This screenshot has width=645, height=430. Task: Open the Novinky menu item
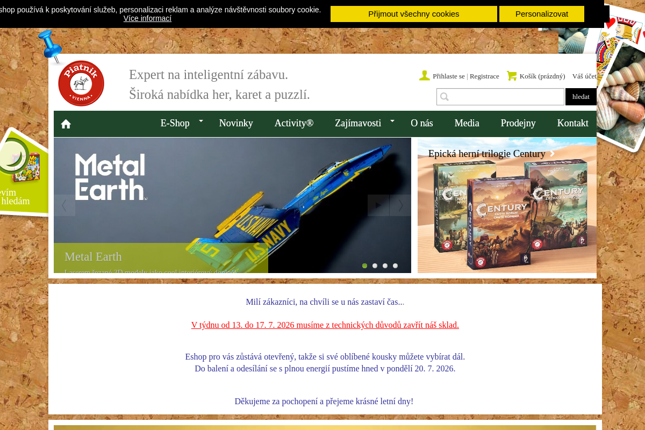[x=236, y=123]
